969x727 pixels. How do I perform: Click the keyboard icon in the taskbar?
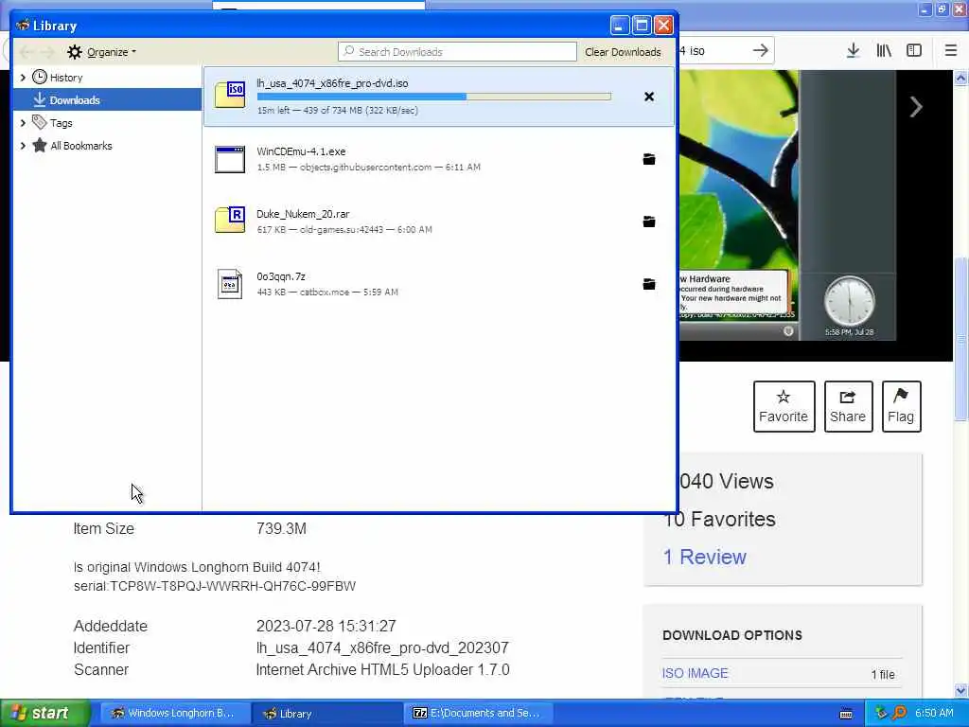pos(846,714)
